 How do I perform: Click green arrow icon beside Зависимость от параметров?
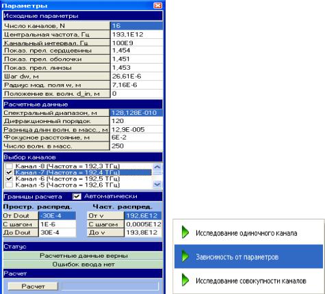click(185, 256)
